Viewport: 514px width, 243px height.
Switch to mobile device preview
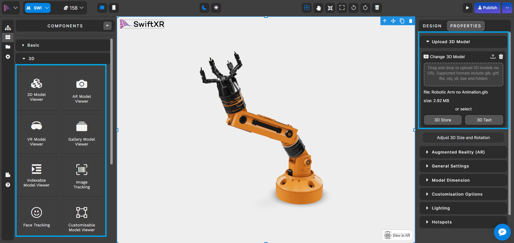[x=114, y=8]
